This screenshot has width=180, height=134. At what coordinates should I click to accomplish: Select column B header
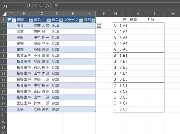pos(24,14)
